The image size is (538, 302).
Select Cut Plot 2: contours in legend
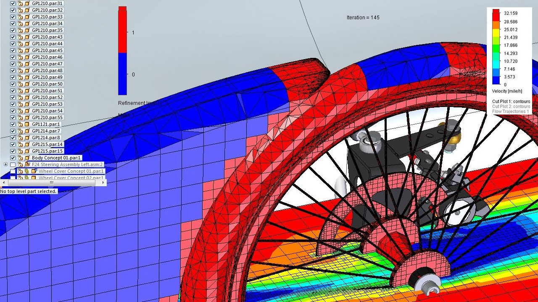(511, 107)
